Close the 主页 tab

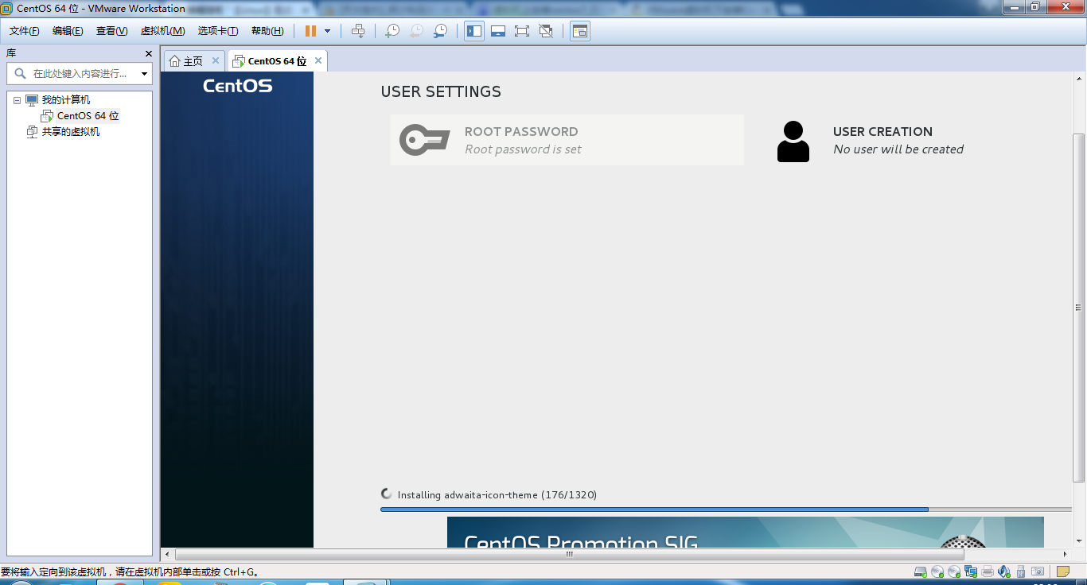pyautogui.click(x=215, y=60)
